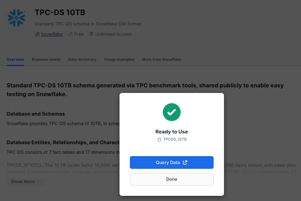Click the Snowflake logo icon

point(16,18)
